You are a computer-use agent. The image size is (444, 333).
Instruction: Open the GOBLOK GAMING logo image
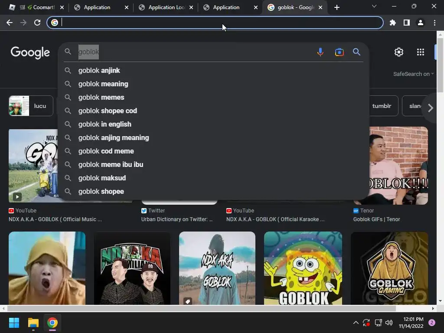tap(389, 268)
